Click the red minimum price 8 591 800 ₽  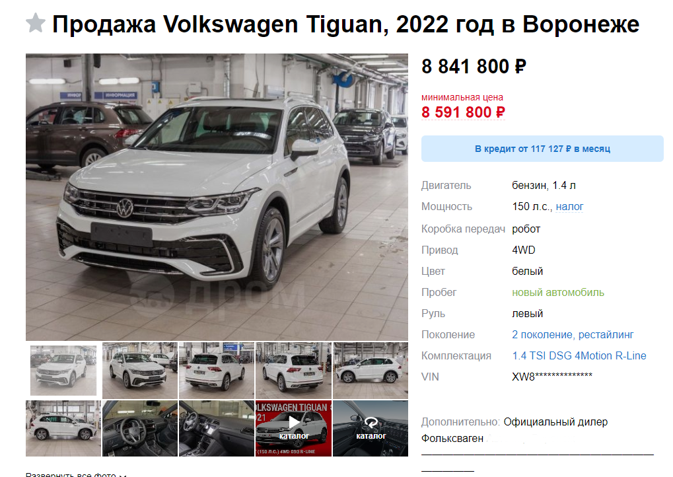[x=463, y=112]
